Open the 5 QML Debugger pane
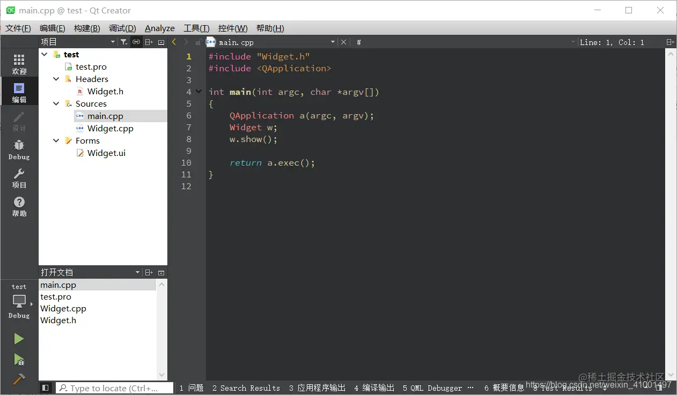The image size is (677, 395). coord(432,388)
